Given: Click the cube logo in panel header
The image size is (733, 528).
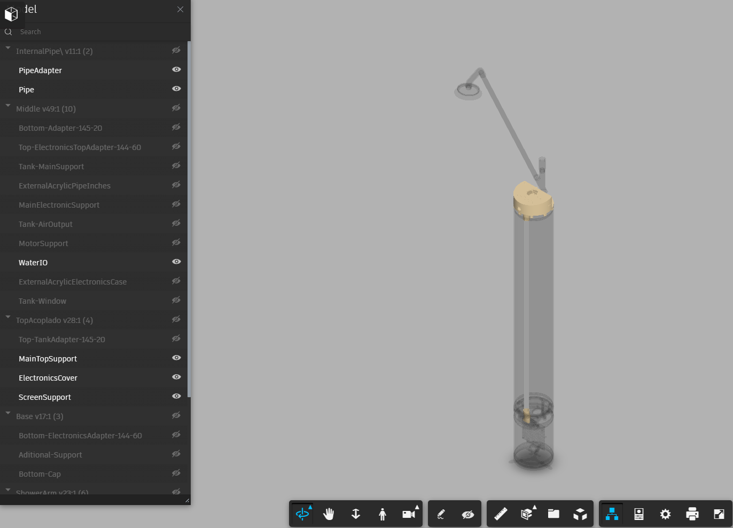Looking at the screenshot, I should [x=11, y=14].
